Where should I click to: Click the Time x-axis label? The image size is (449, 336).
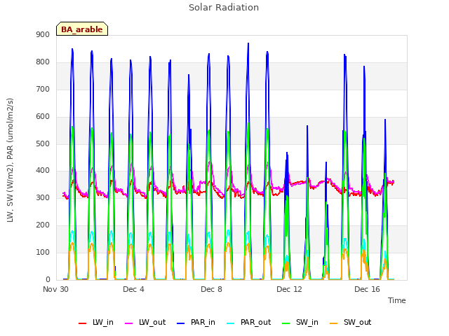(x=396, y=300)
